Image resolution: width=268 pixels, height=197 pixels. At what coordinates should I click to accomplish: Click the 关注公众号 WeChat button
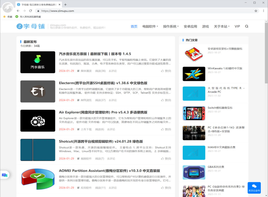click(254, 188)
